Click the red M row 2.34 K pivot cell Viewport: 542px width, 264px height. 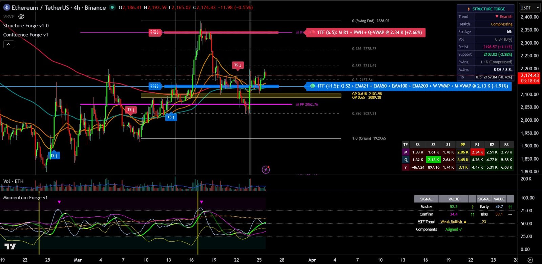tap(477, 152)
